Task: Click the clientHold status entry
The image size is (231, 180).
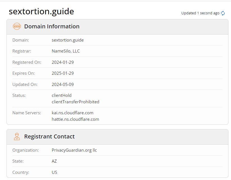Action: (62, 95)
